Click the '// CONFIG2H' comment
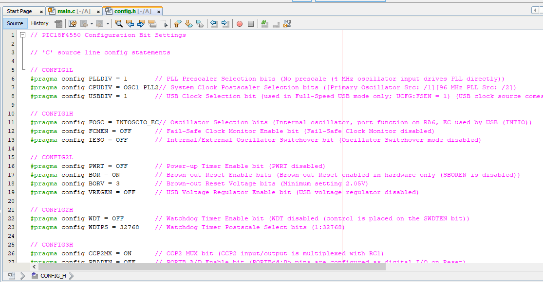This screenshot has width=543, height=282. pos(52,210)
